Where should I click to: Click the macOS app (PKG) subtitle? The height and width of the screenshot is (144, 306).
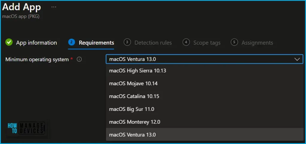click(21, 16)
